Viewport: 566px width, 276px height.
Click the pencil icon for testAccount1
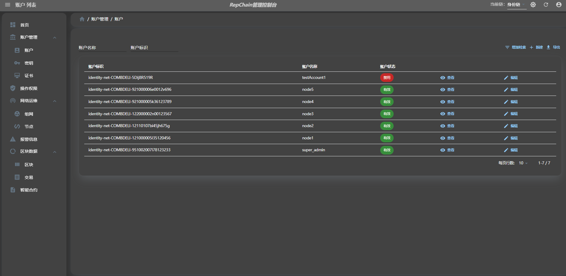click(506, 78)
